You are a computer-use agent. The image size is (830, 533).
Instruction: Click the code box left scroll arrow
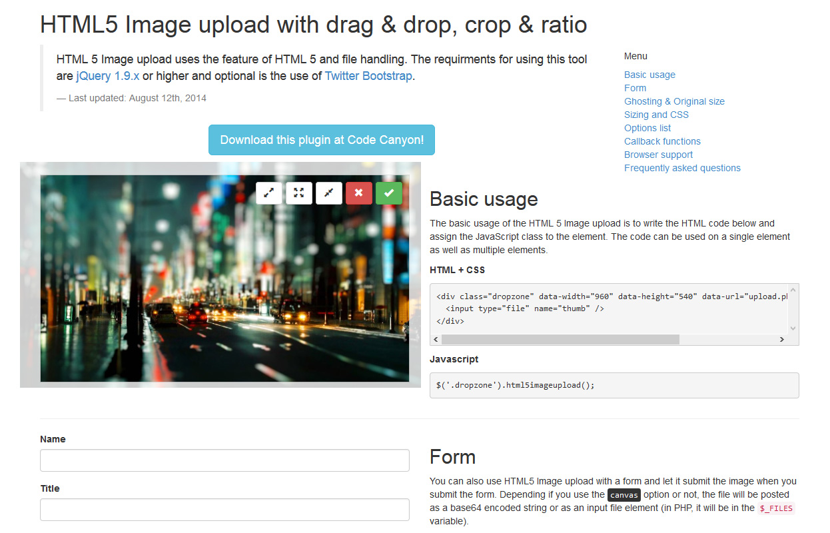click(436, 340)
